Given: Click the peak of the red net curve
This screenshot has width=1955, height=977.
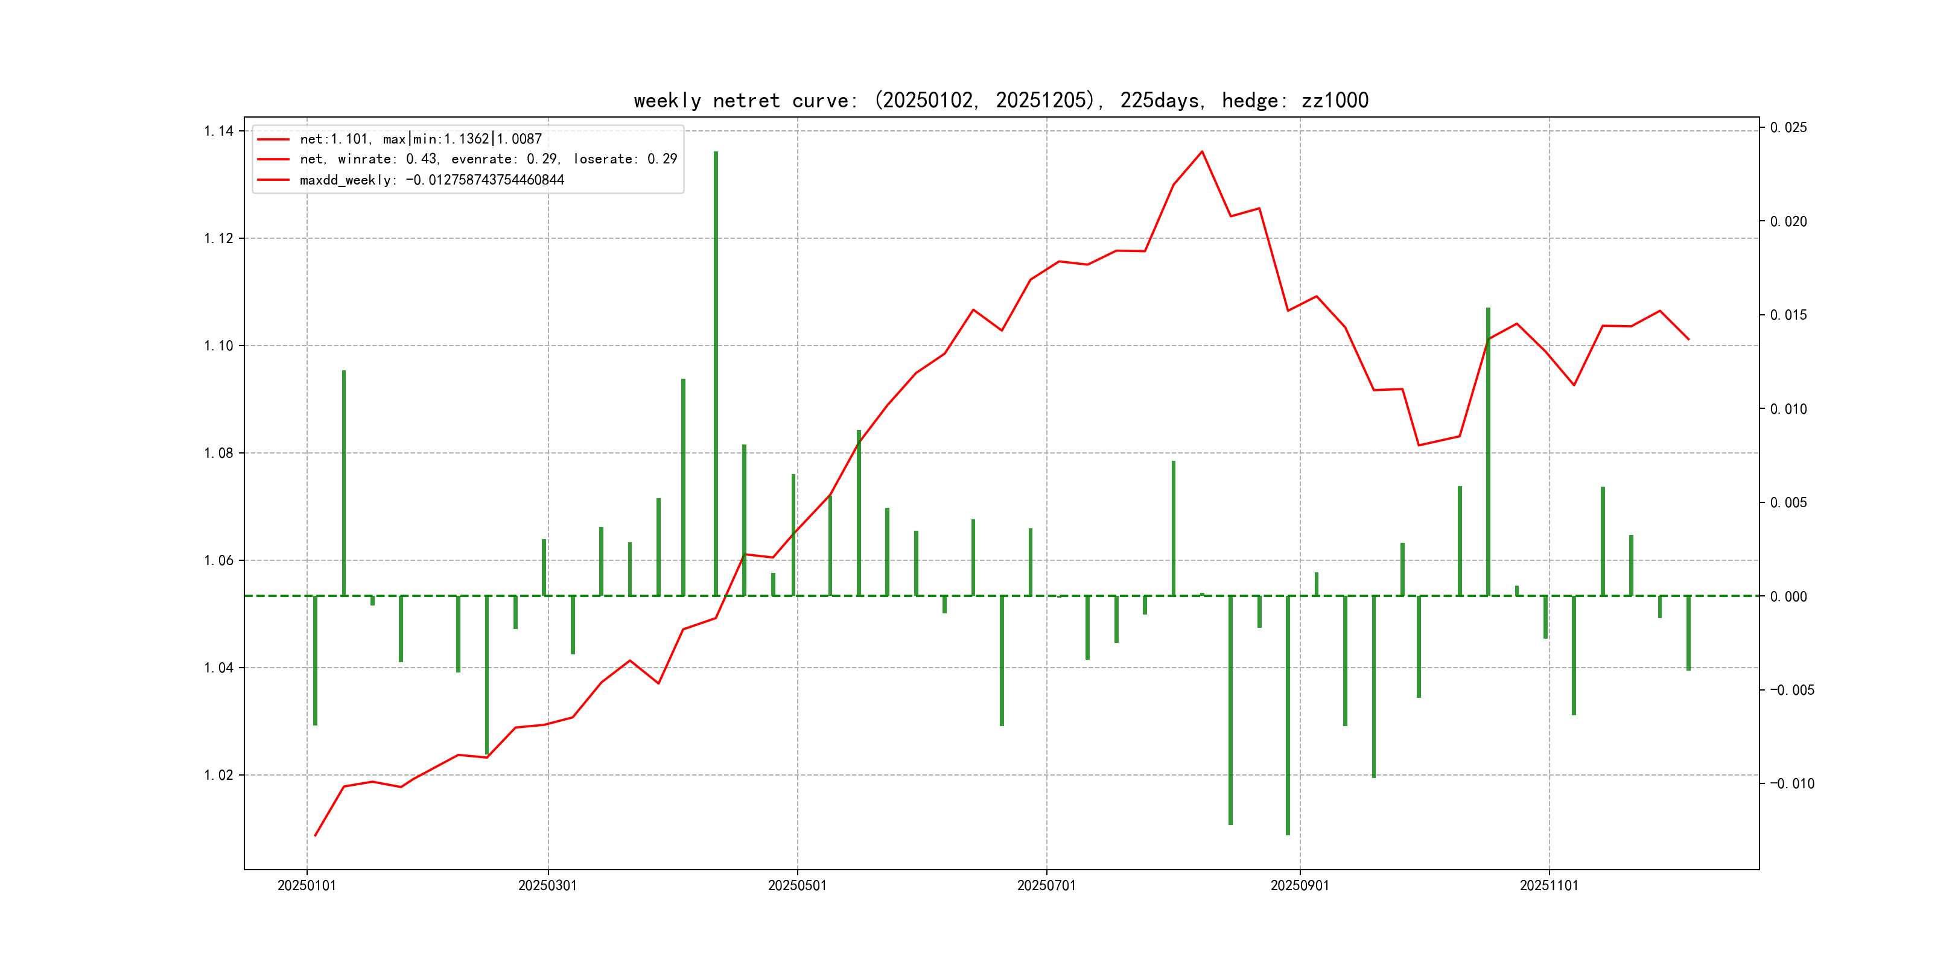Looking at the screenshot, I should click(x=1201, y=152).
